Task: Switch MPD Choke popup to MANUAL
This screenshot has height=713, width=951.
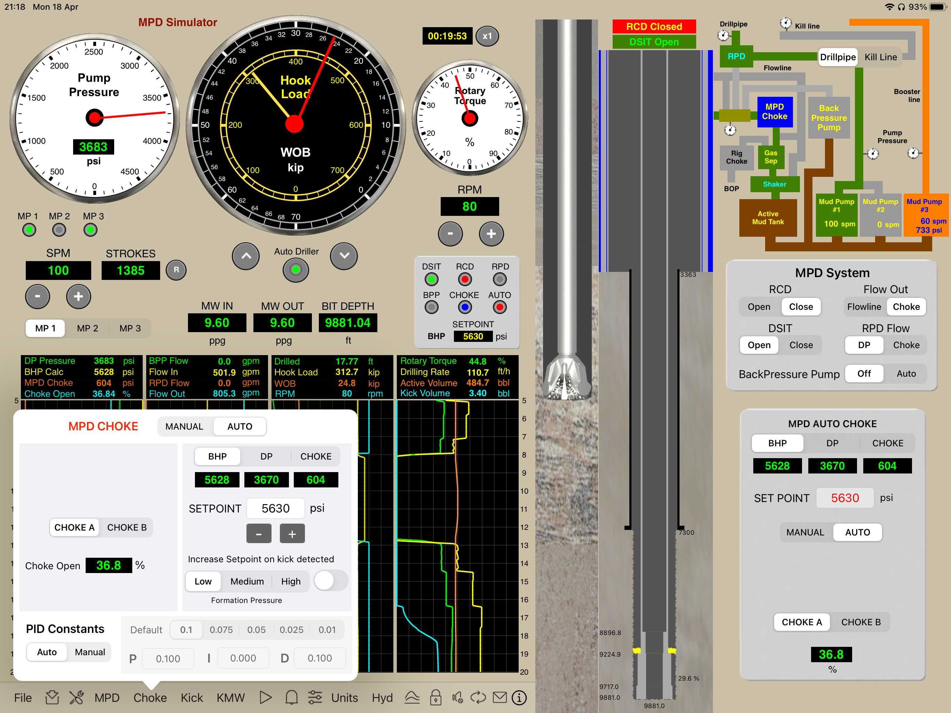Action: (x=184, y=426)
